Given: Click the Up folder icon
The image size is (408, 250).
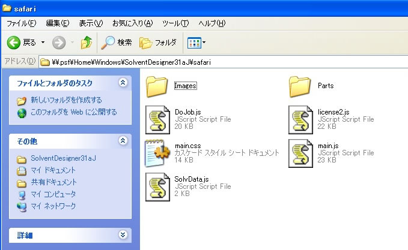Looking at the screenshot, I should point(87,43).
